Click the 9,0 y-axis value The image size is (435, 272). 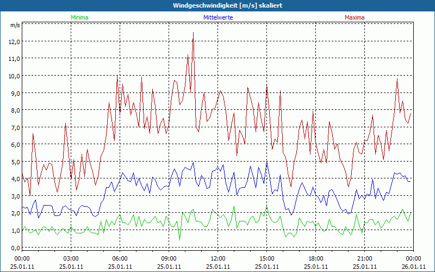point(16,93)
